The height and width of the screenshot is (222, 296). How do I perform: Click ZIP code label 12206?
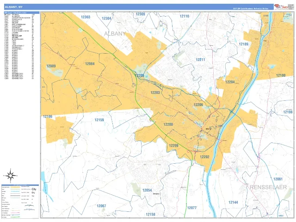point(198,105)
